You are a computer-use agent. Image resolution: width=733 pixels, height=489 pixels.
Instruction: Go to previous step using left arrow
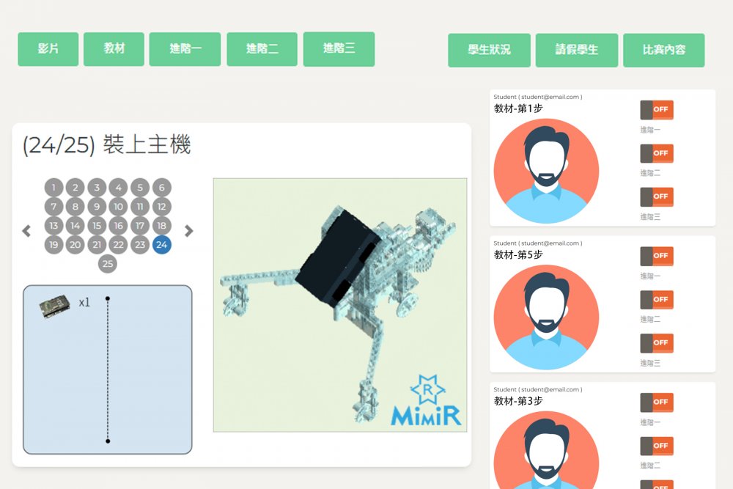pyautogui.click(x=26, y=231)
